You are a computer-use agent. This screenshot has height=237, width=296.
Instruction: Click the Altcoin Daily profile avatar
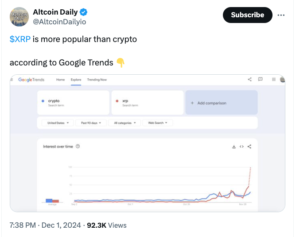(x=19, y=16)
